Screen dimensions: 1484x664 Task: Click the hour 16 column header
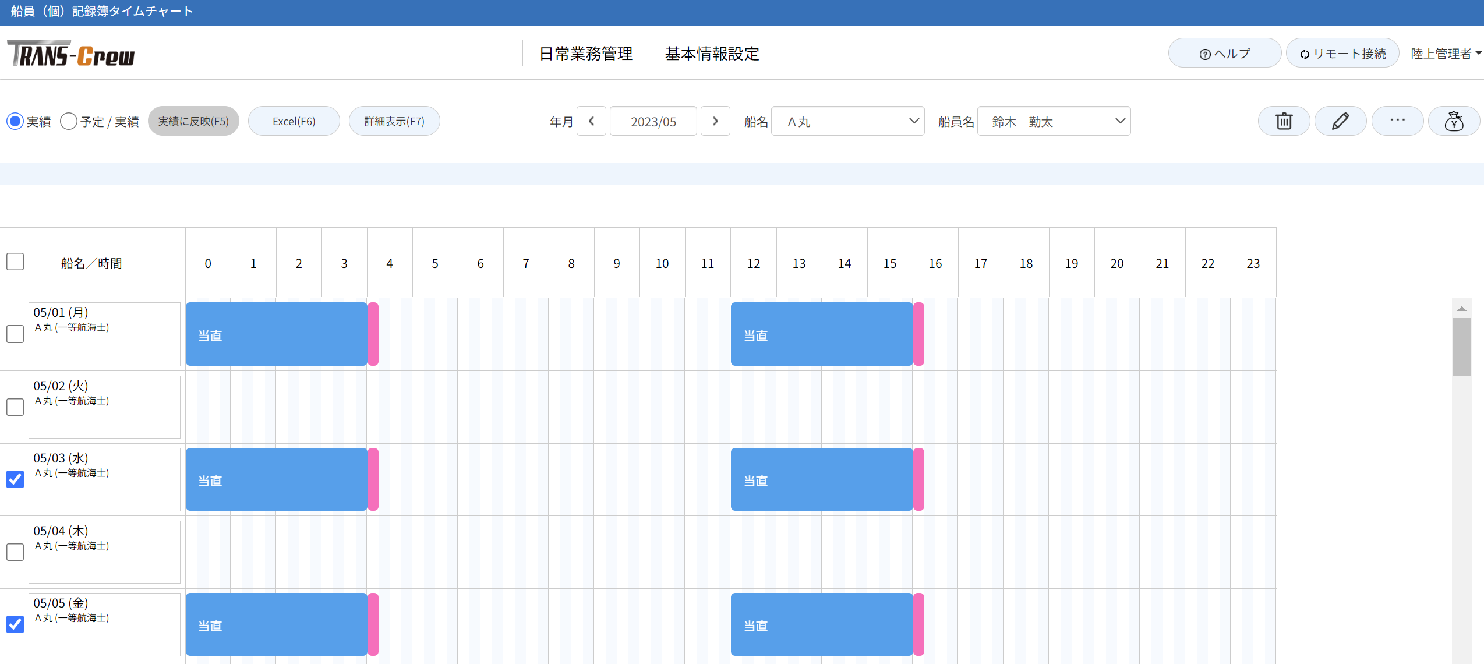(935, 263)
